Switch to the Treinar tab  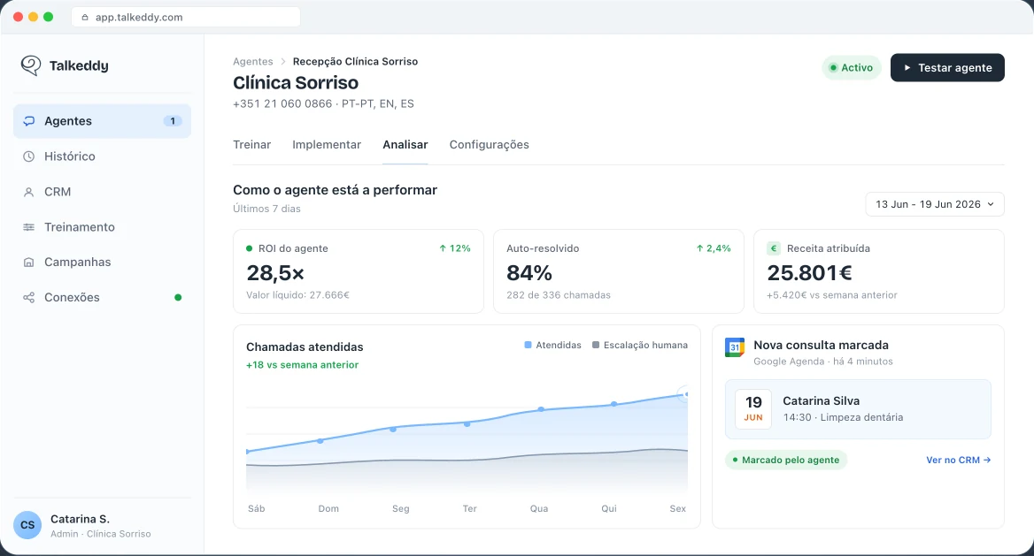click(x=252, y=145)
